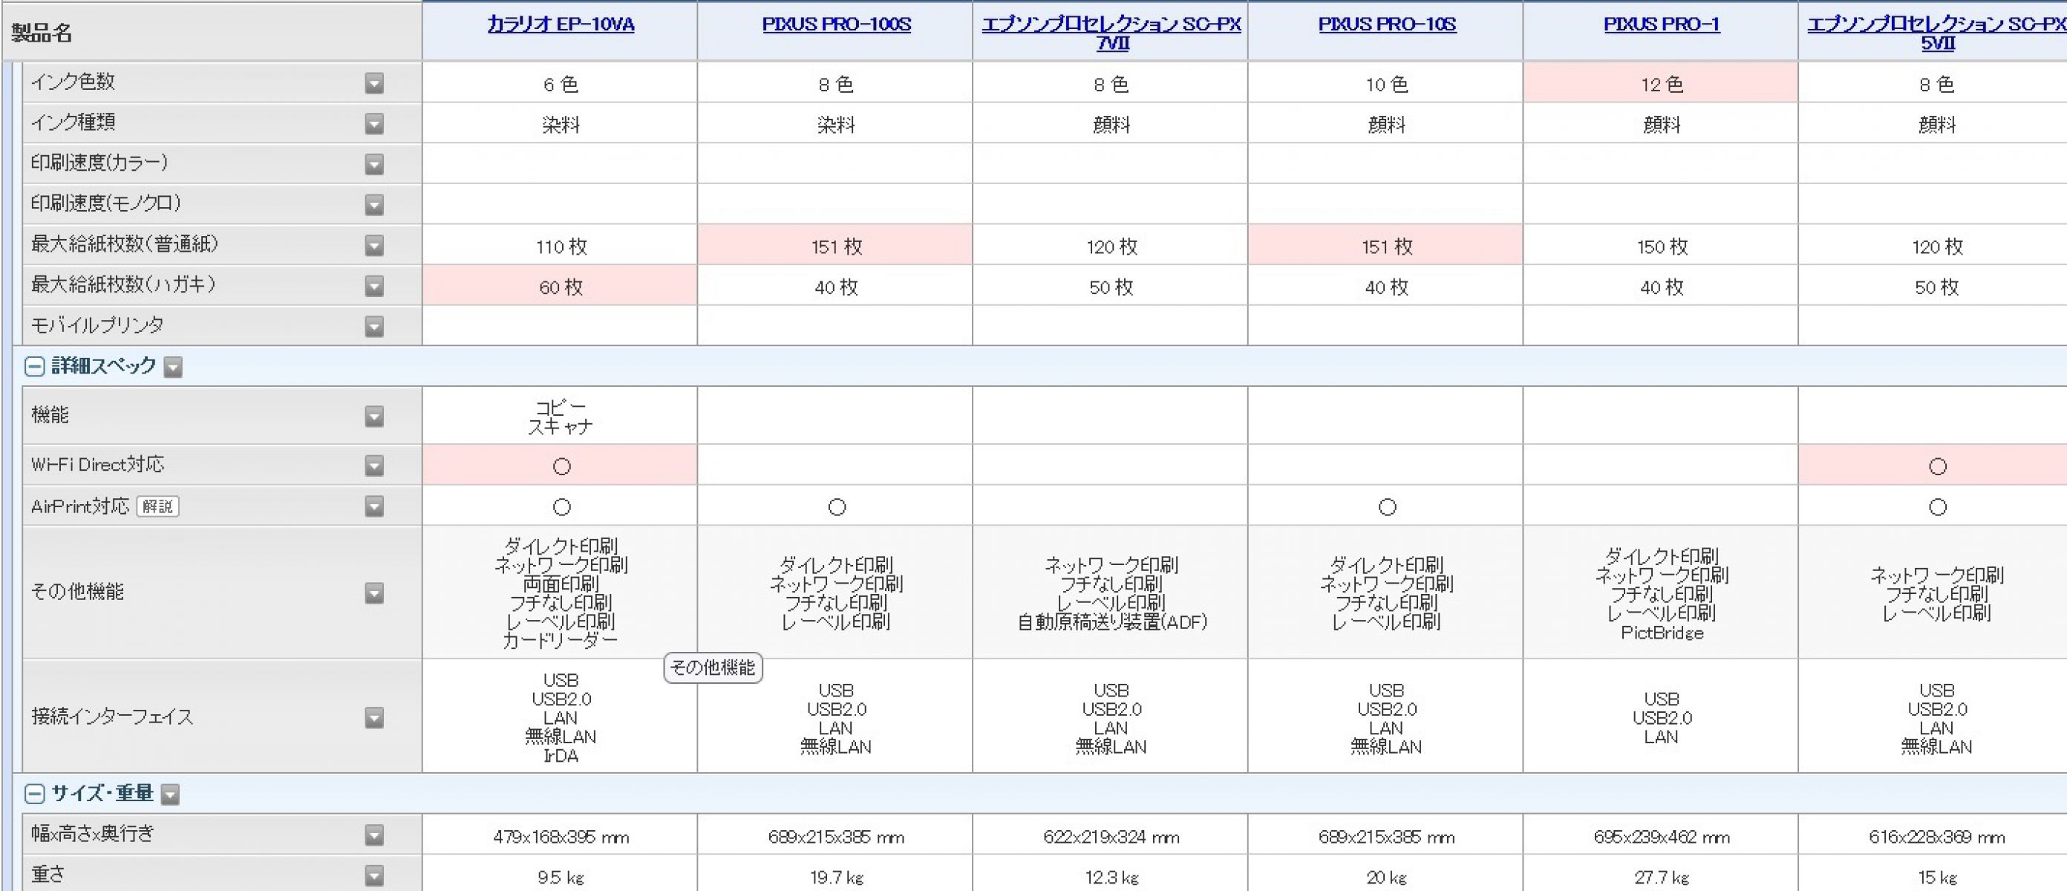Click sort arrow icon for Wi-Fi Direct対応 row
The image size is (2067, 891).
pos(374,466)
